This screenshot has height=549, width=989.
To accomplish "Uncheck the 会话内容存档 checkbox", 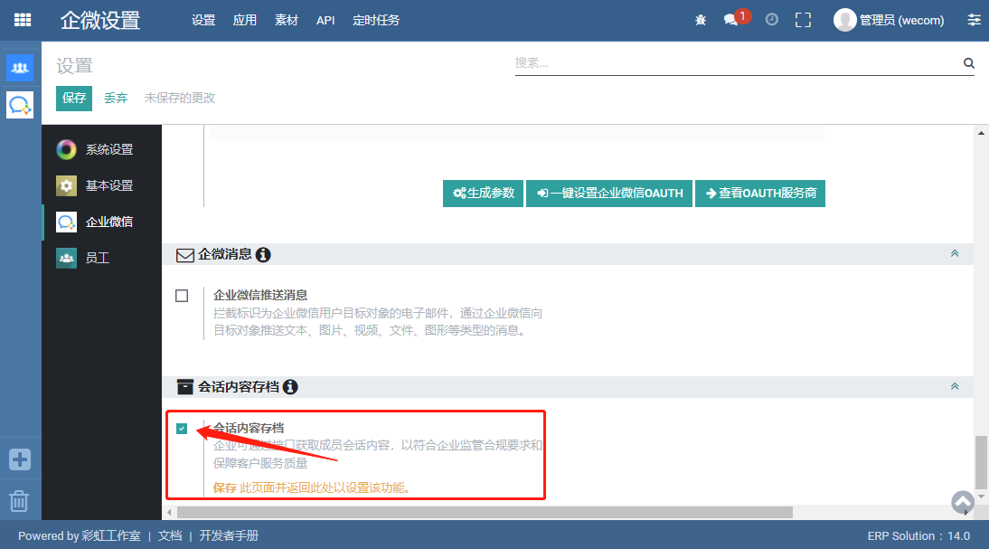I will click(x=182, y=429).
